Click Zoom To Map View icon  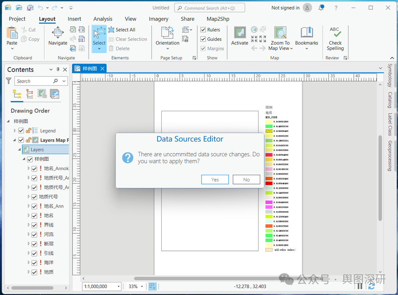pos(280,32)
